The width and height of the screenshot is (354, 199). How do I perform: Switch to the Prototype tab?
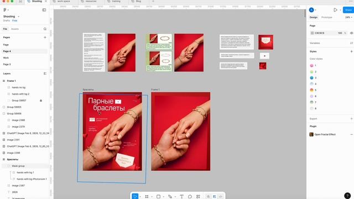327,17
